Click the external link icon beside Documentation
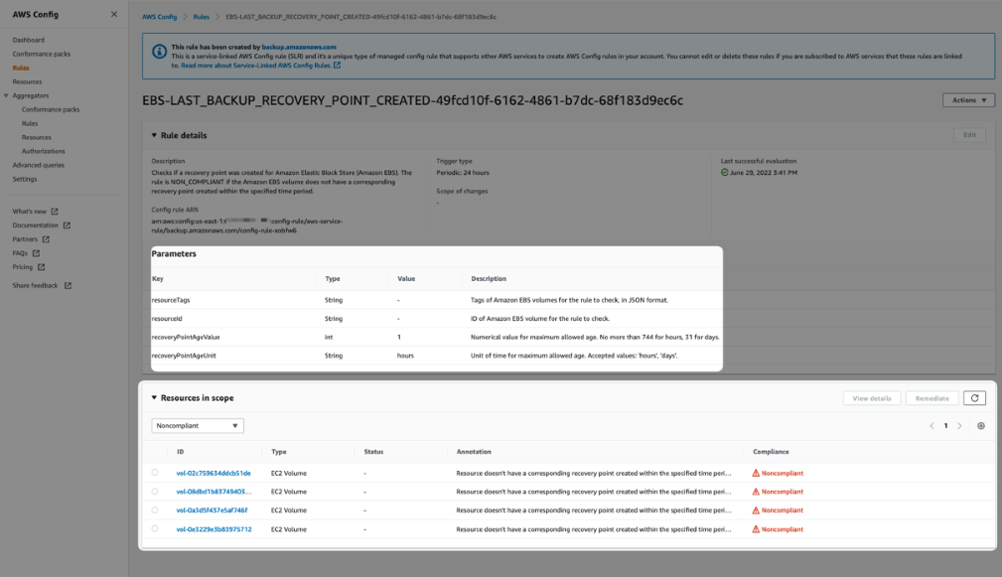 pyautogui.click(x=66, y=225)
